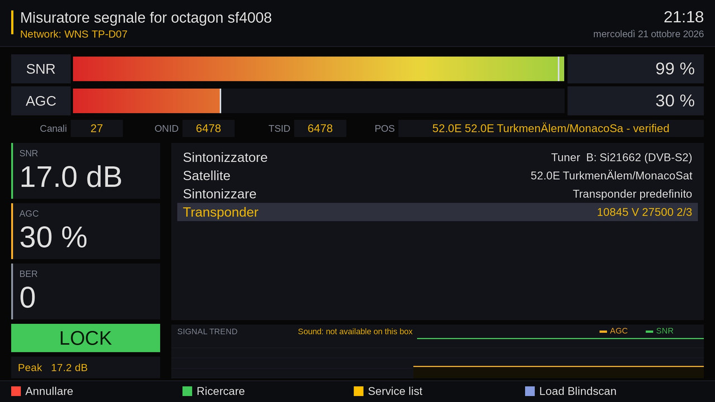Click the yellow Service list key icon
715x402 pixels.
tap(359, 391)
